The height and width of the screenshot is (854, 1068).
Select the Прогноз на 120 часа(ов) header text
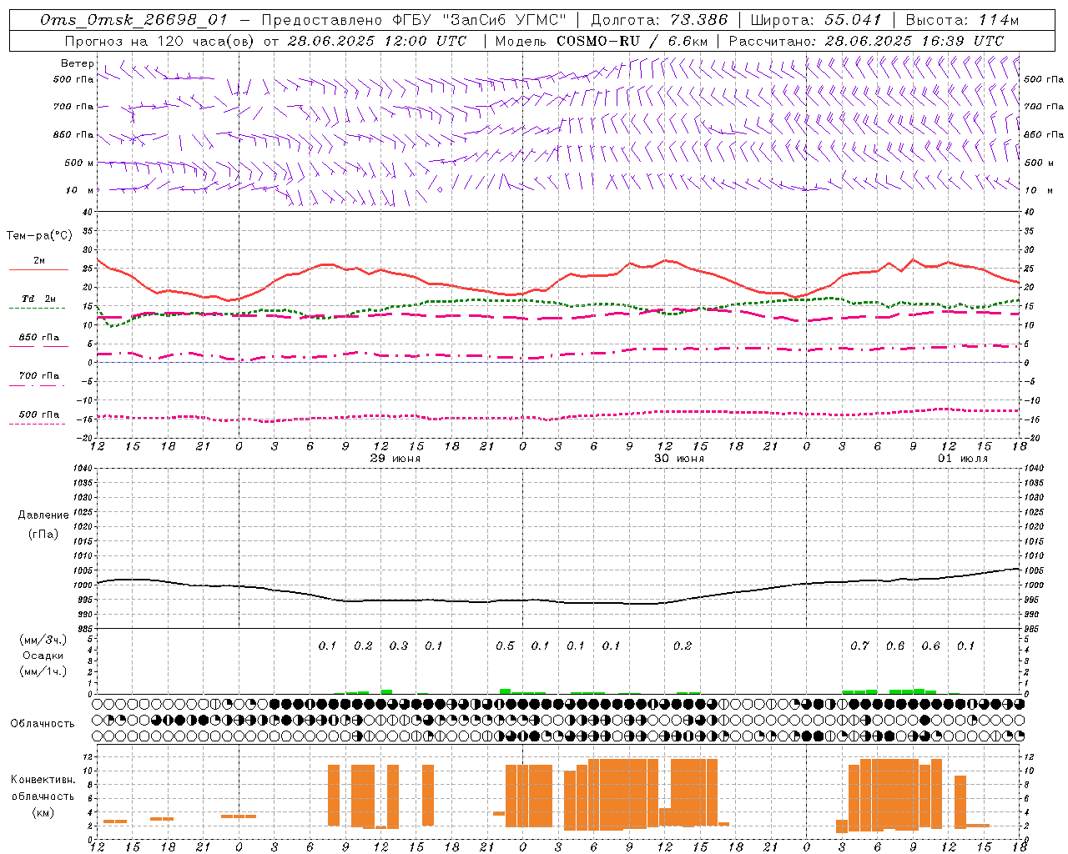pyautogui.click(x=160, y=41)
